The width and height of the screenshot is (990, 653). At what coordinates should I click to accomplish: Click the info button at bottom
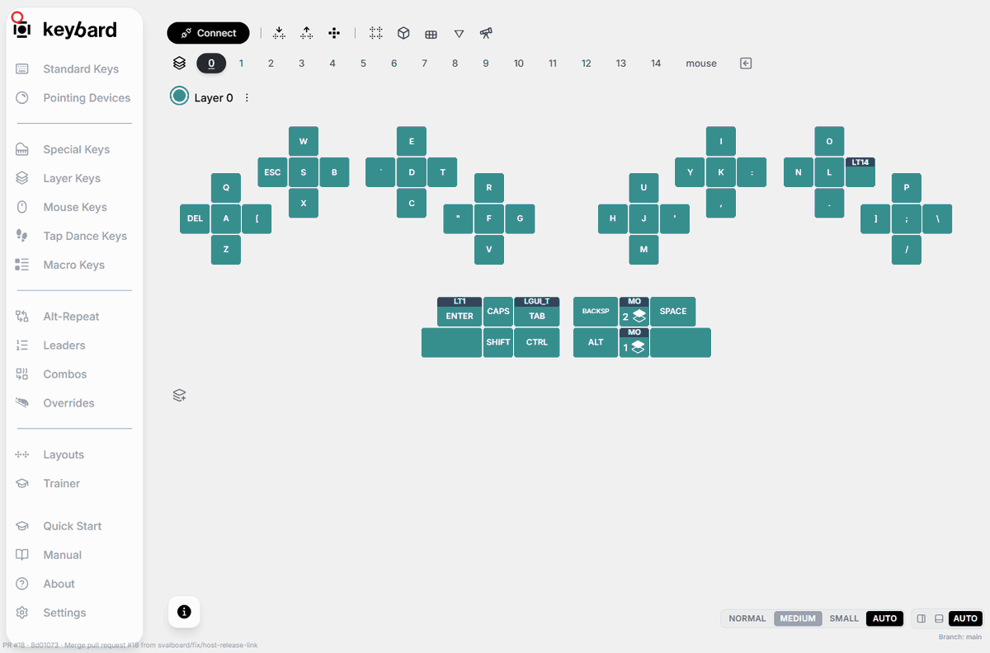(184, 612)
